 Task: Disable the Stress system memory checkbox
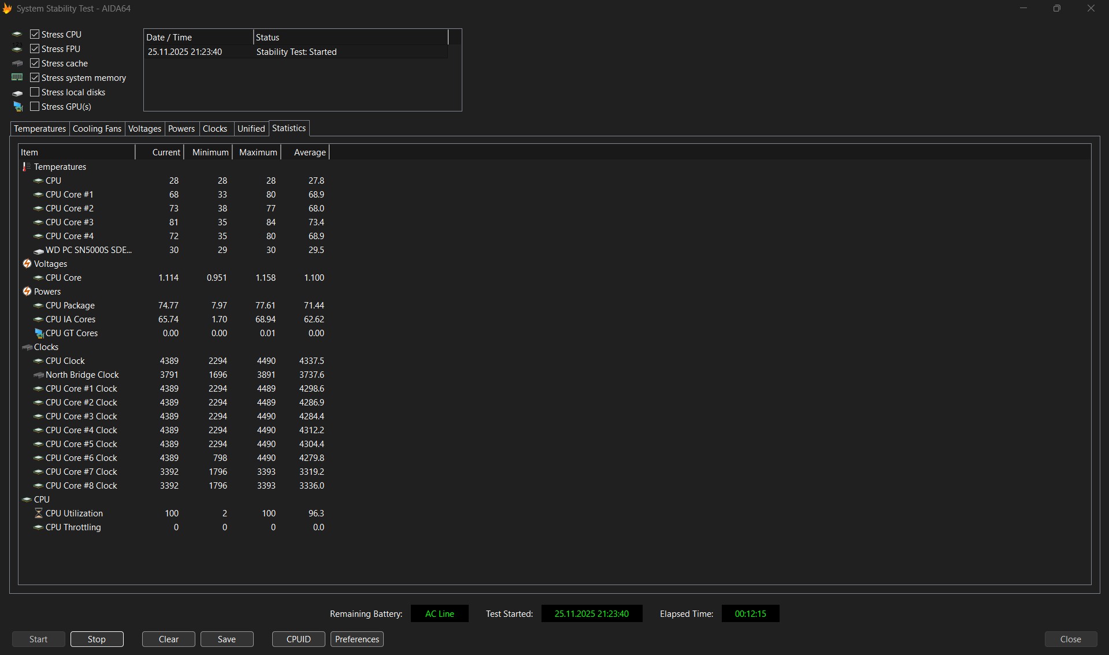[x=35, y=78]
